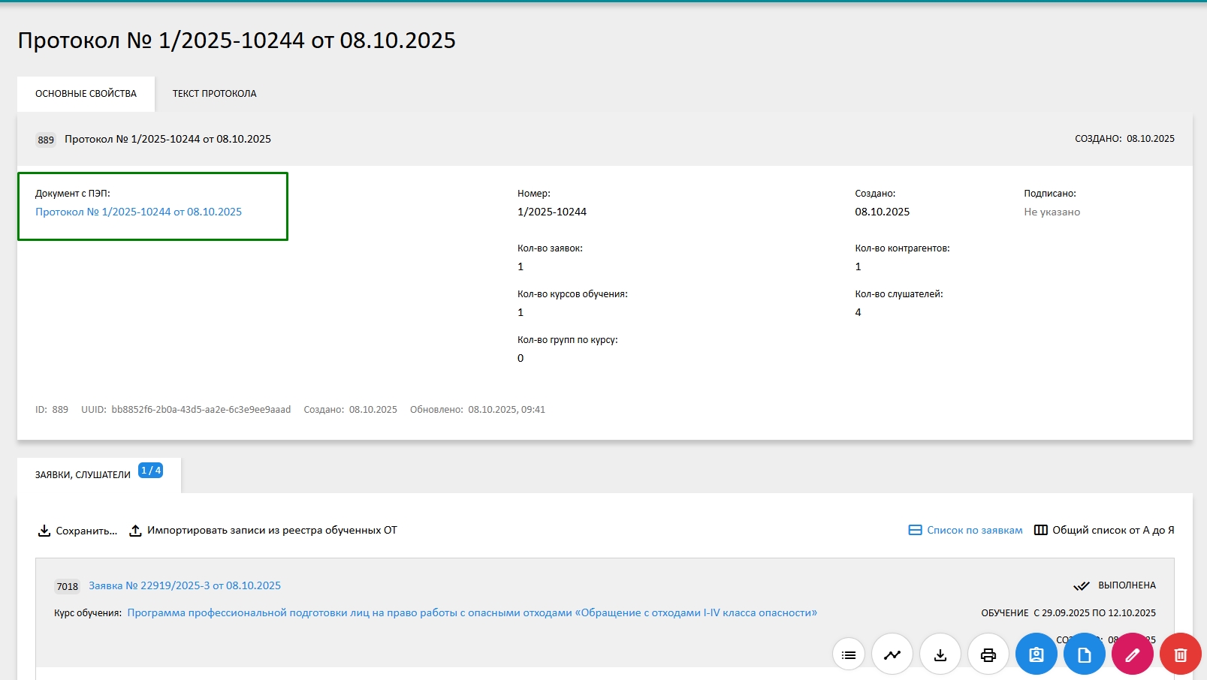This screenshot has height=680, width=1207.
Task: Click the blue ID badge button
Action: (1037, 654)
